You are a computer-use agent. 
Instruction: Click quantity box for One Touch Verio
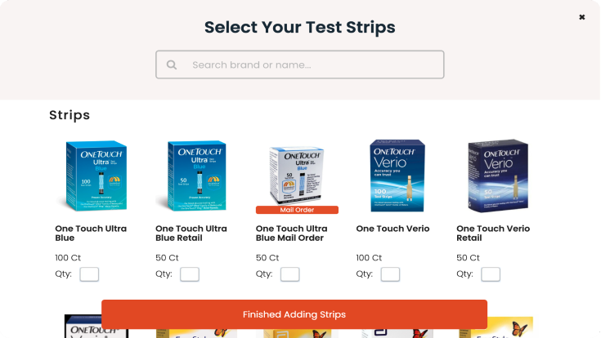coord(391,274)
